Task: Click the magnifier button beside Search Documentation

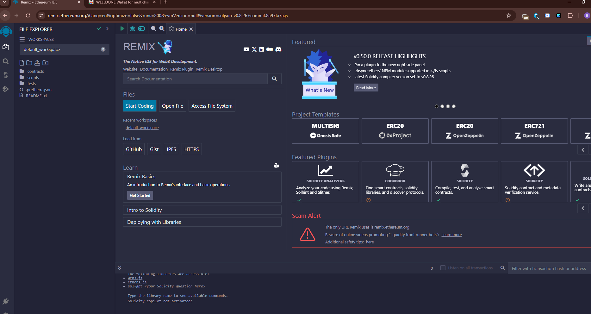Action: (x=275, y=79)
